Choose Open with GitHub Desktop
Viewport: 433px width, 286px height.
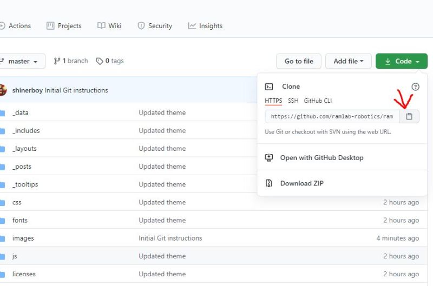322,157
